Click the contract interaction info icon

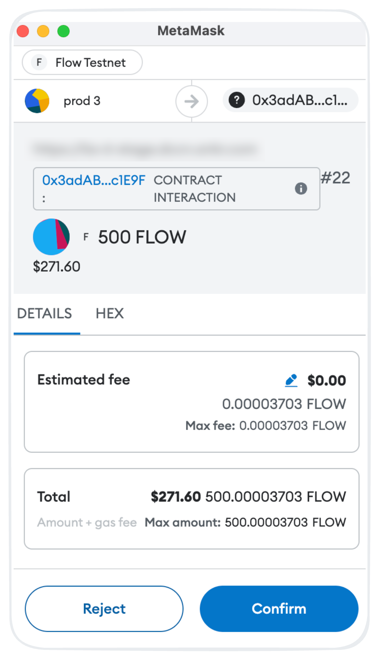pos(301,189)
